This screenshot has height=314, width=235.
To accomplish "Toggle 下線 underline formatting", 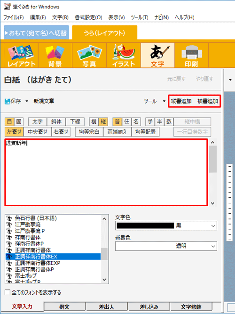I will 75,121.
